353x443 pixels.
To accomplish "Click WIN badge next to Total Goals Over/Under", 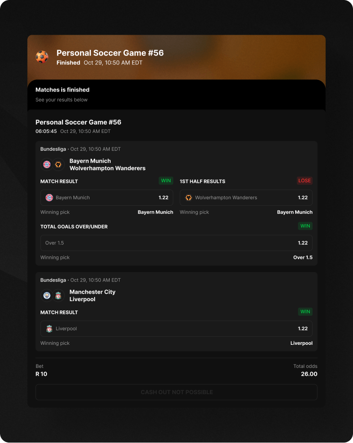I will (305, 226).
